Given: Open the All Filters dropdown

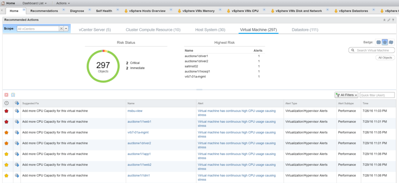Looking at the screenshot, I should pos(346,95).
